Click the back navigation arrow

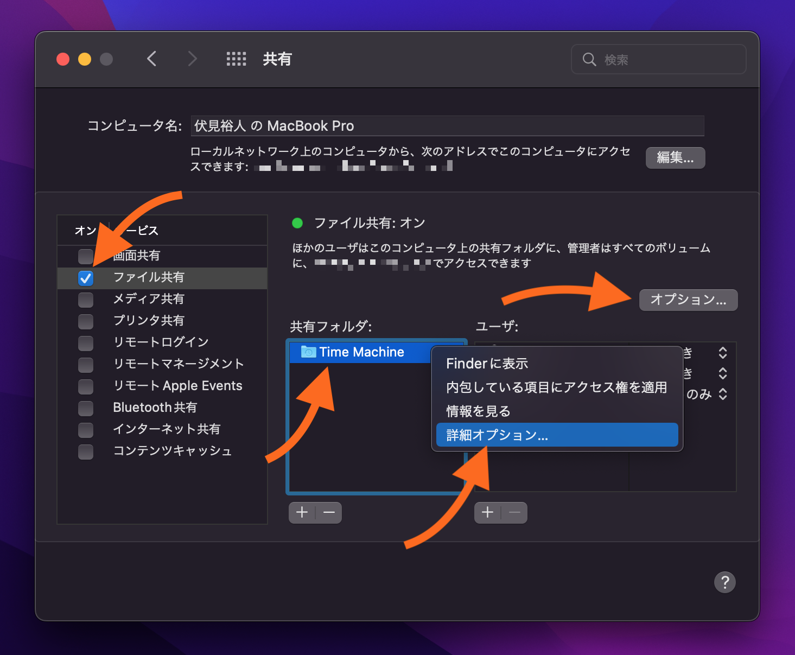(x=152, y=59)
